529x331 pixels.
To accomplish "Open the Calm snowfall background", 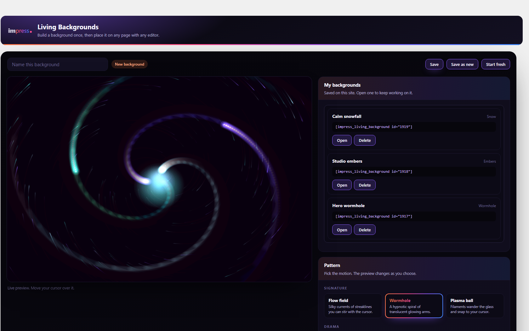I will (x=342, y=140).
